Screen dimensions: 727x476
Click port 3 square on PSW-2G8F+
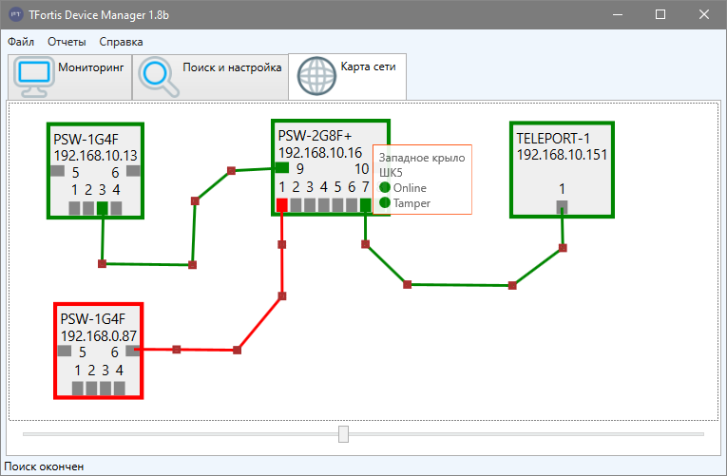(x=310, y=205)
